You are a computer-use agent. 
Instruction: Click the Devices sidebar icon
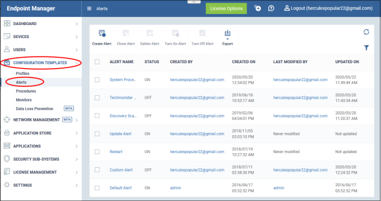click(x=7, y=36)
